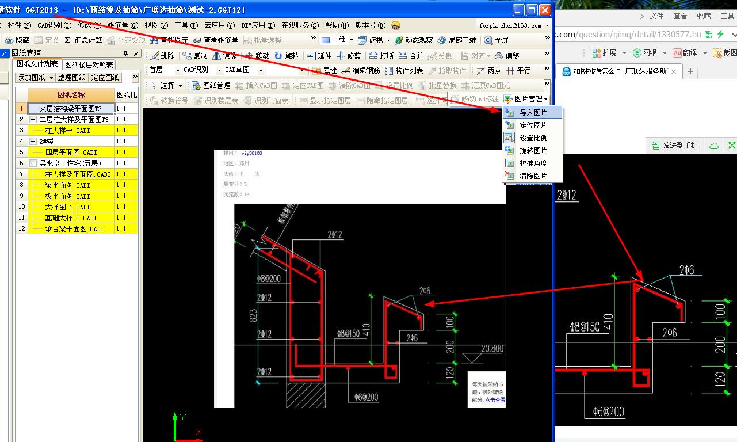This screenshot has width=737, height=442.
Task: Select the 平行 parallel axis tool
Action: click(x=518, y=71)
